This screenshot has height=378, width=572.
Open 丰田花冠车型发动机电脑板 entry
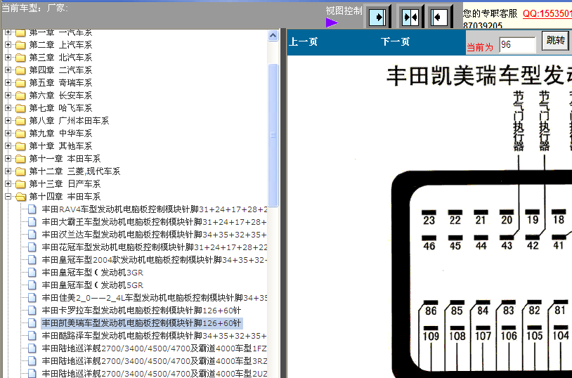(155, 247)
